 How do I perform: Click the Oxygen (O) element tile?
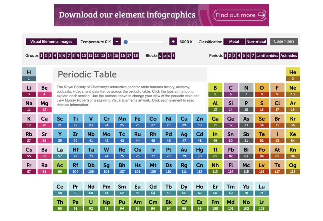[x=261, y=90]
